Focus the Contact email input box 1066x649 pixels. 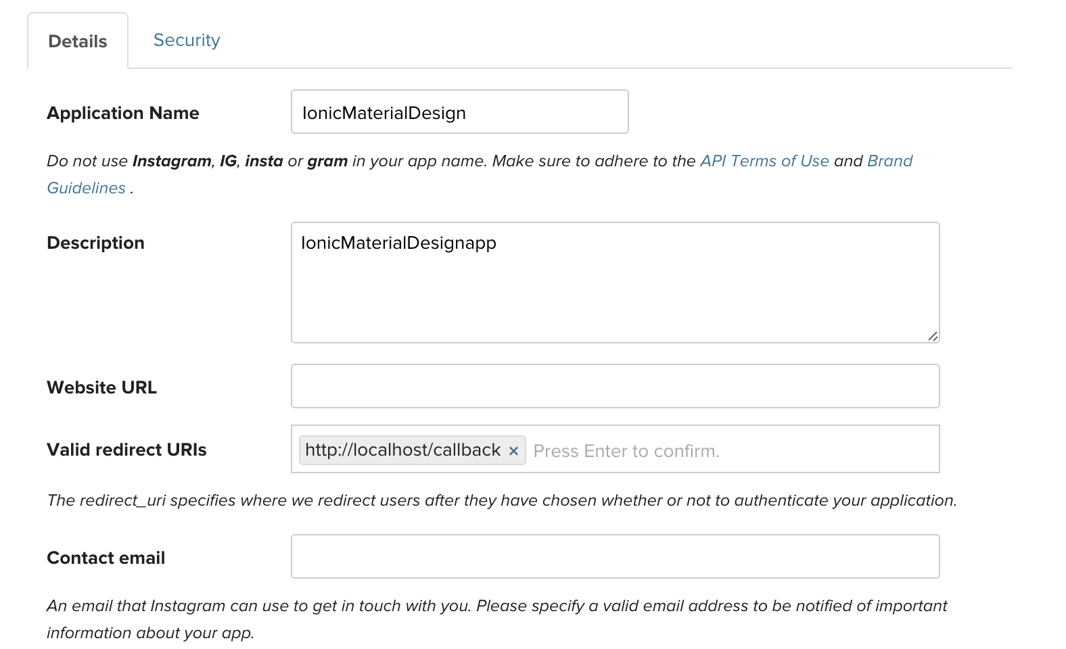pos(615,556)
